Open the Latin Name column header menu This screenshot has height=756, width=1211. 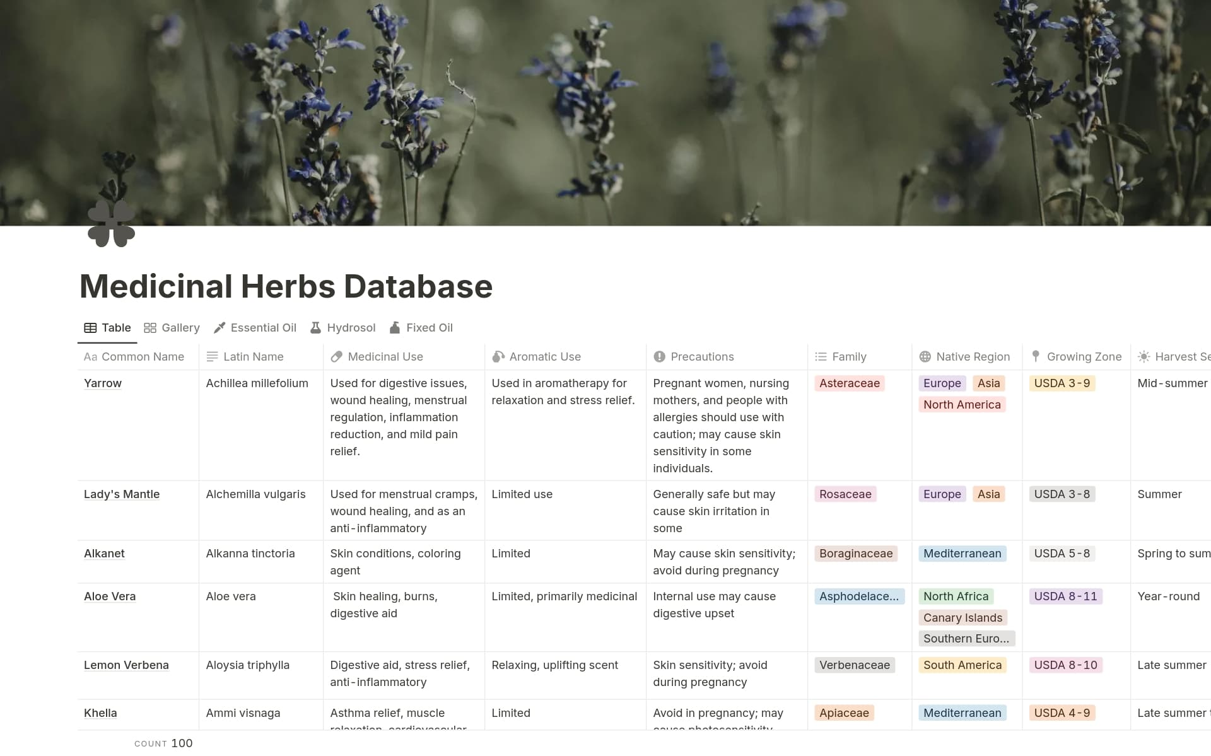point(261,357)
